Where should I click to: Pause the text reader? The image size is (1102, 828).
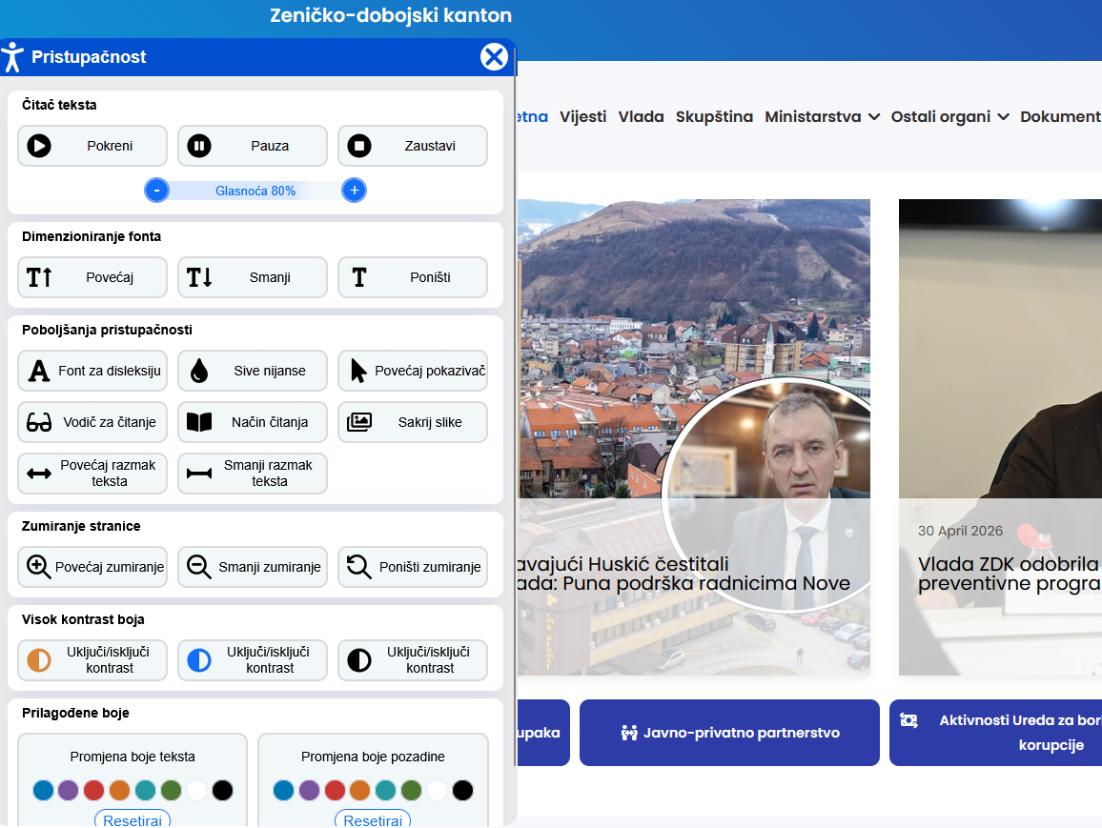[252, 145]
